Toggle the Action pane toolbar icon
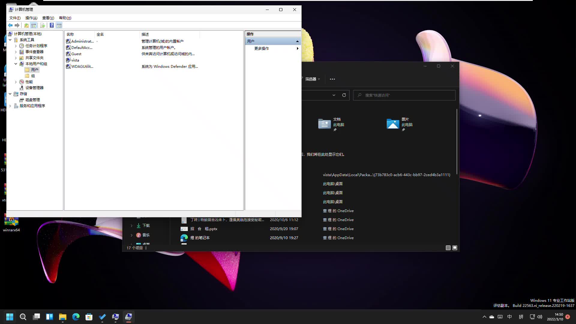576x324 pixels. tap(59, 25)
